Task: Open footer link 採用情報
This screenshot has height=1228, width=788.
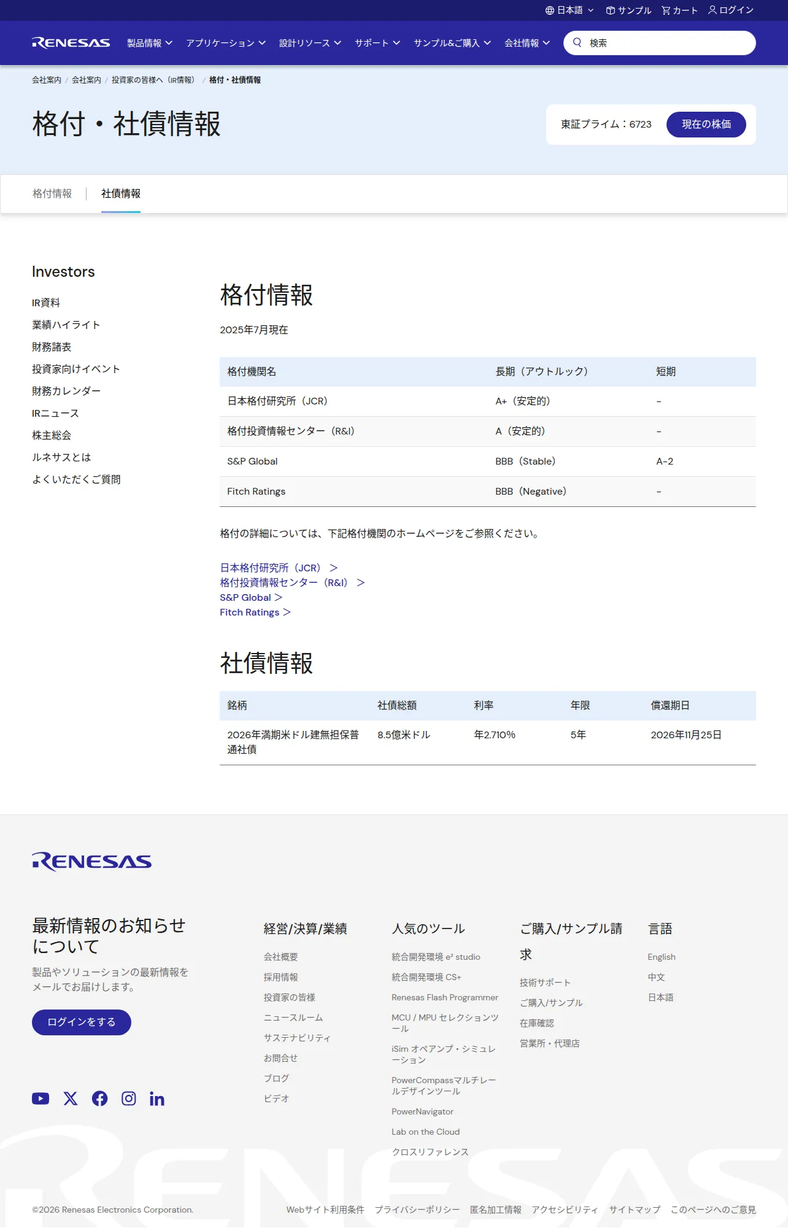Action: [x=281, y=977]
